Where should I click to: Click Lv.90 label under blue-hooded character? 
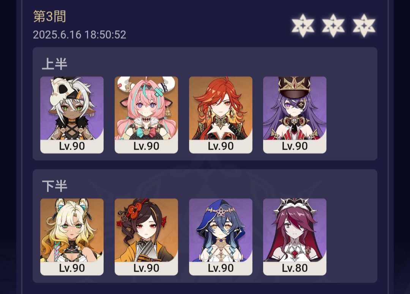pyautogui.click(x=221, y=268)
